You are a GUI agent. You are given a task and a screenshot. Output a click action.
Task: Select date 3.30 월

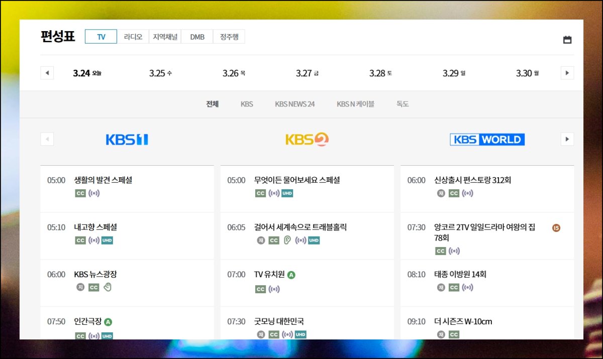click(527, 73)
